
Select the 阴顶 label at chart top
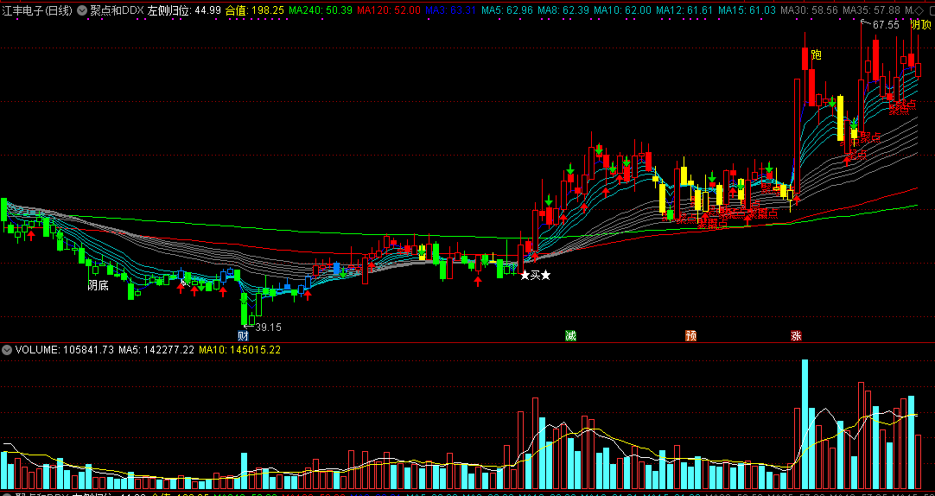click(x=920, y=24)
